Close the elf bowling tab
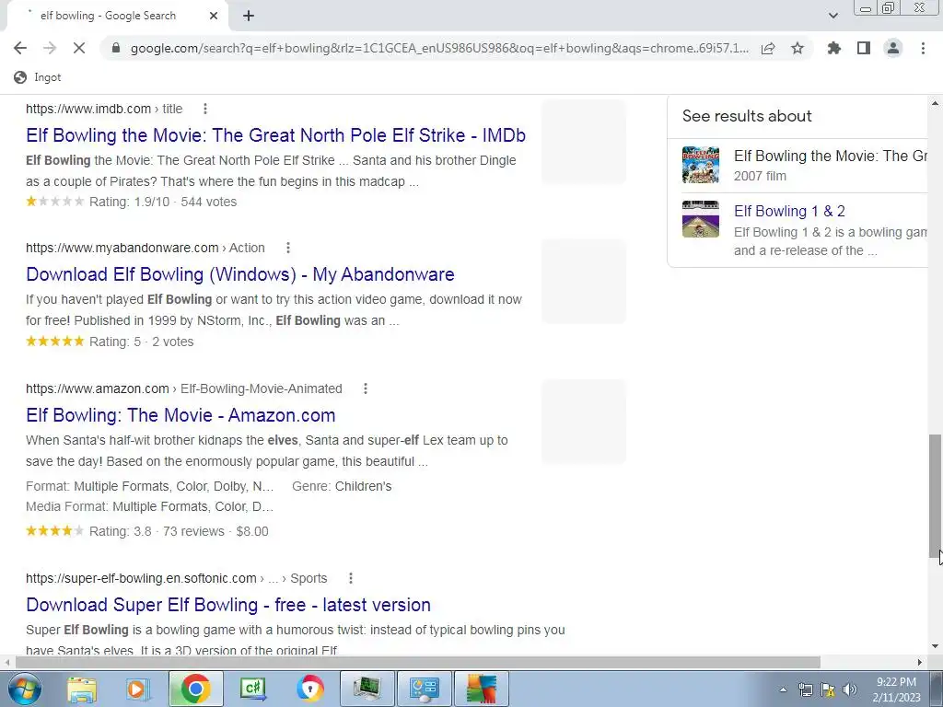The image size is (943, 707). pos(214,16)
